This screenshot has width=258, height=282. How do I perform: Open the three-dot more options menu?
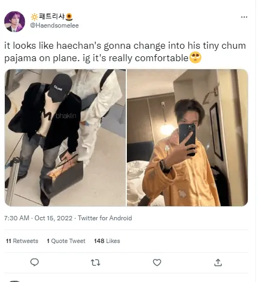pyautogui.click(x=244, y=17)
